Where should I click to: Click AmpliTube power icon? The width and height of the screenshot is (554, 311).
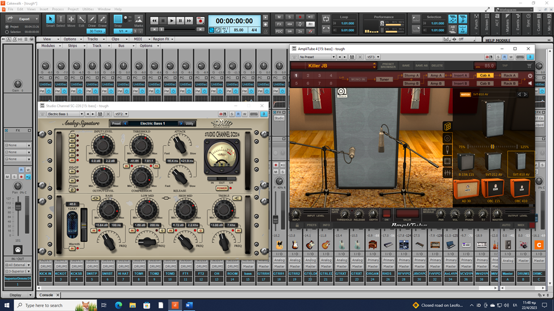coord(530,76)
